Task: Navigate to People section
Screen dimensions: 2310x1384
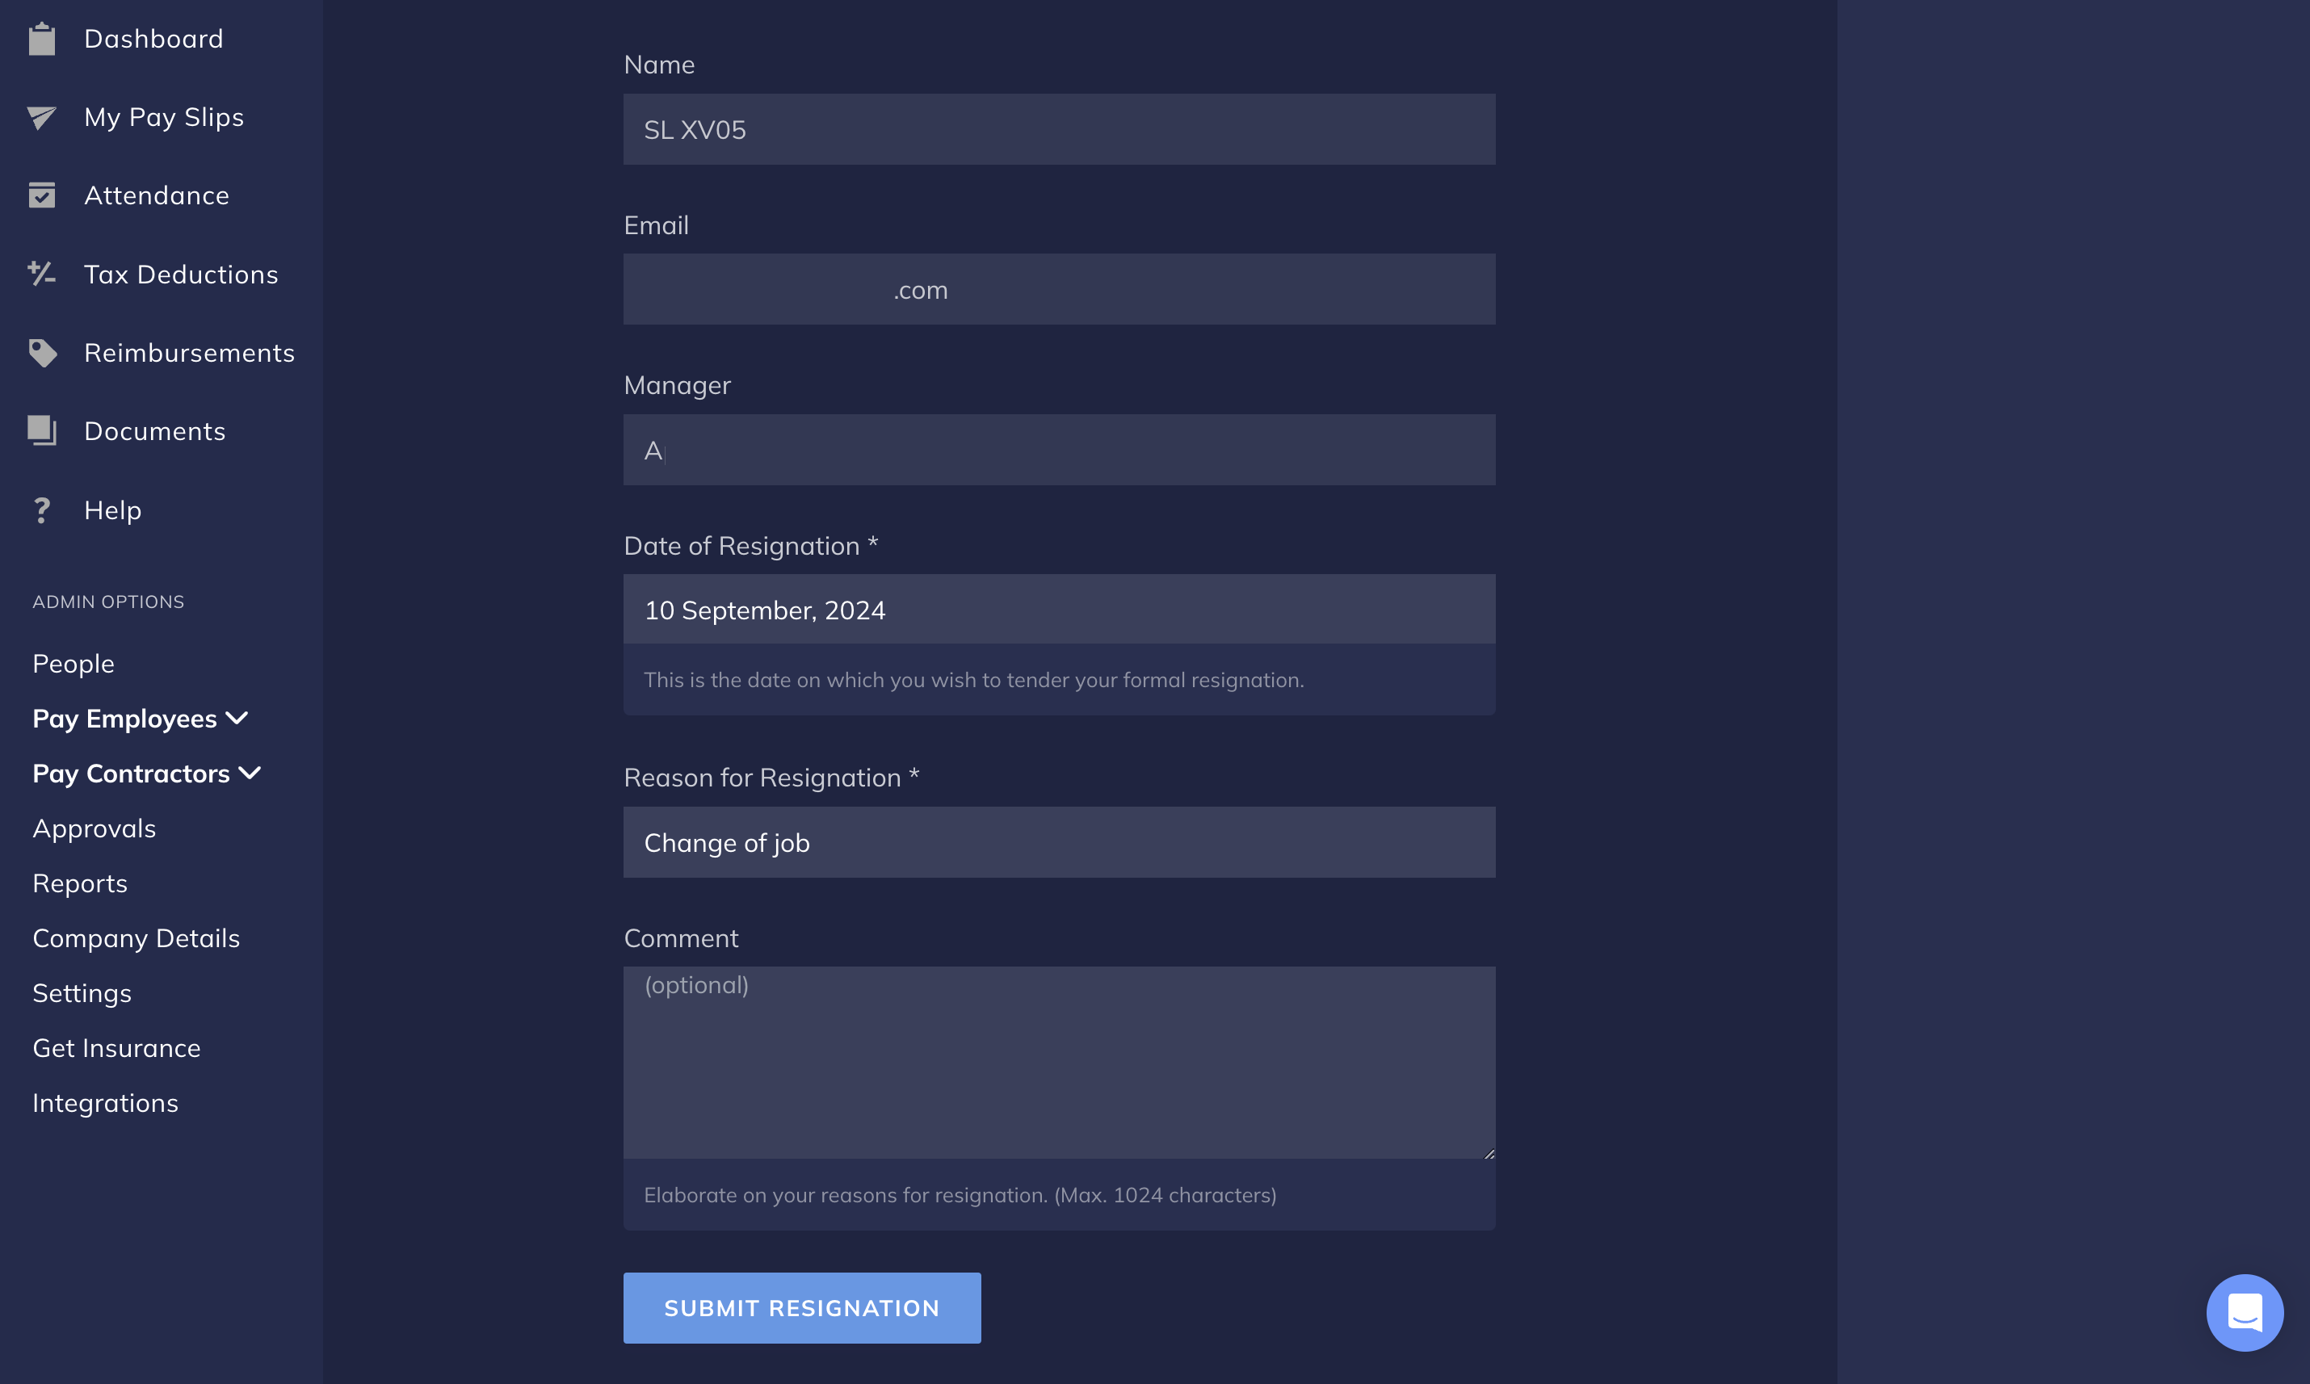Action: pos(73,662)
